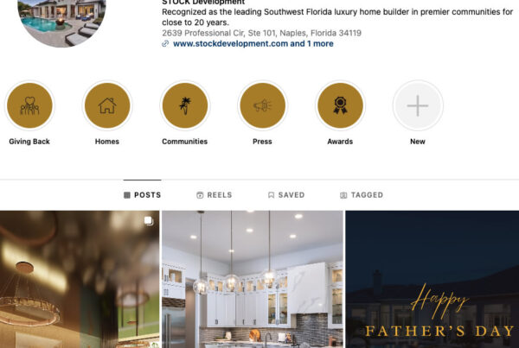The width and height of the screenshot is (519, 348).
Task: Click the Communities label text
Action: tap(185, 142)
